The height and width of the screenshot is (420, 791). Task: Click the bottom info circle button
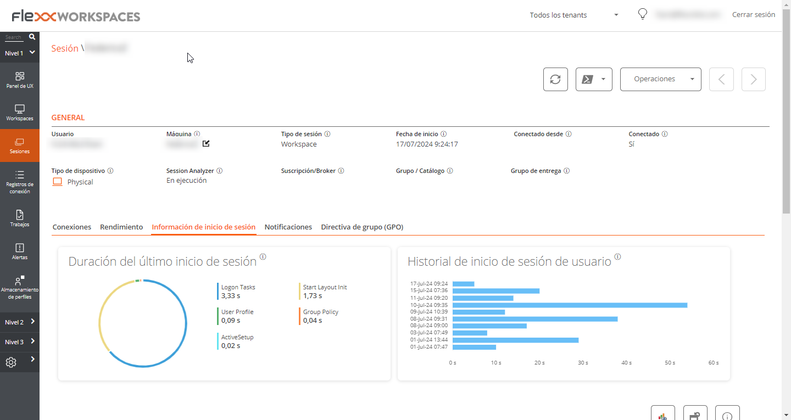728,413
